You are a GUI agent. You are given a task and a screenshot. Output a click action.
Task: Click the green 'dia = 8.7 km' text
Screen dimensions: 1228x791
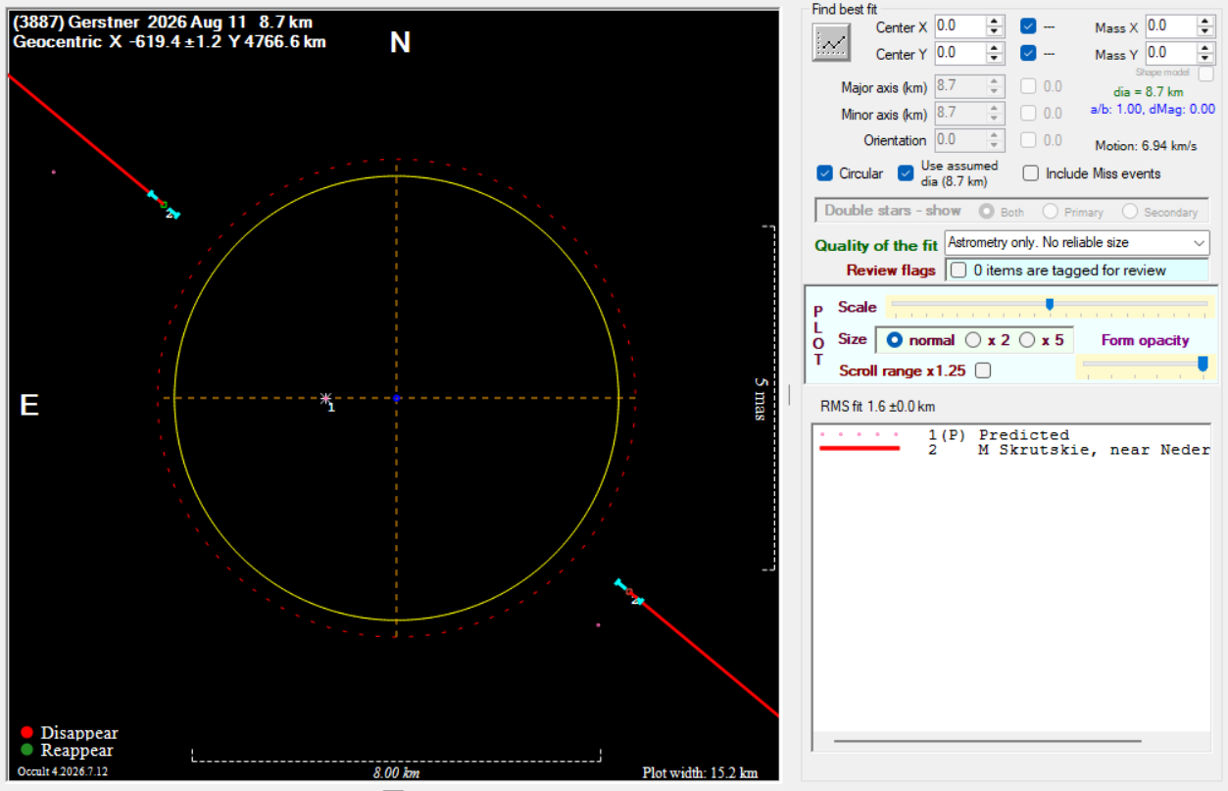[x=1148, y=91]
